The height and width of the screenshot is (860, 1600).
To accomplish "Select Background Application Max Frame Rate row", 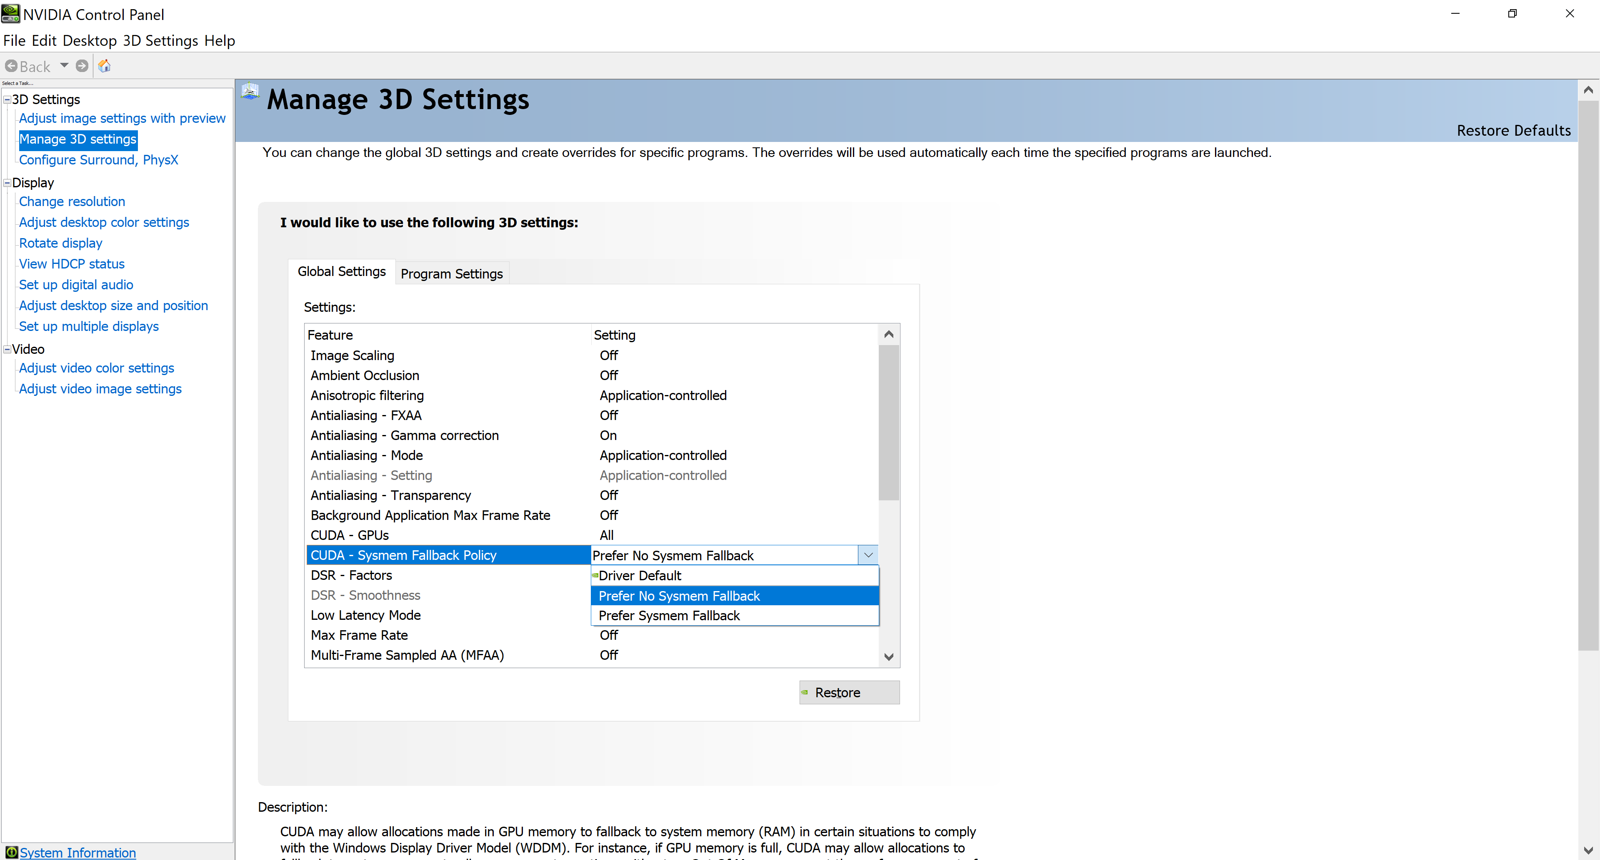I will pos(592,515).
